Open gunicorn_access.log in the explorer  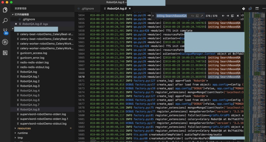(34, 53)
